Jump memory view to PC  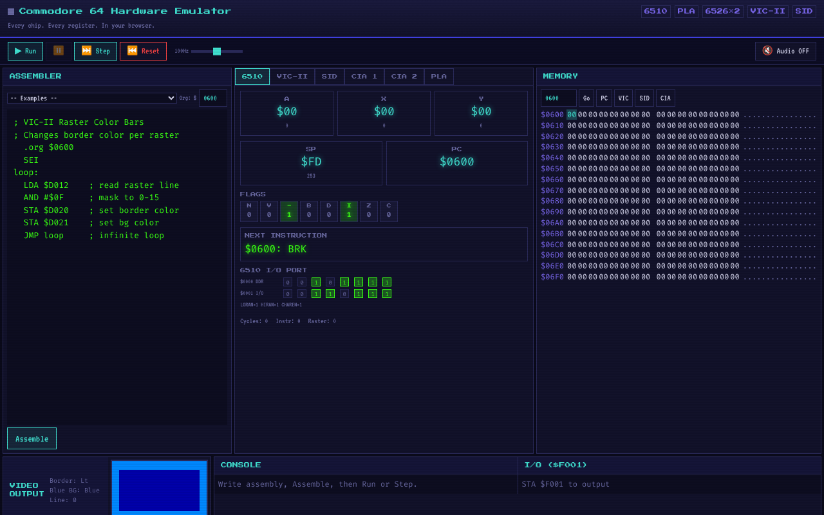[x=604, y=98]
